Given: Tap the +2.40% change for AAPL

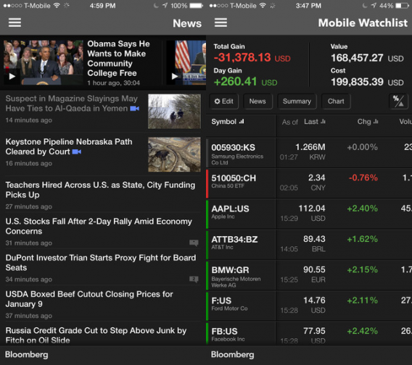Looking at the screenshot, I should pos(363,209).
